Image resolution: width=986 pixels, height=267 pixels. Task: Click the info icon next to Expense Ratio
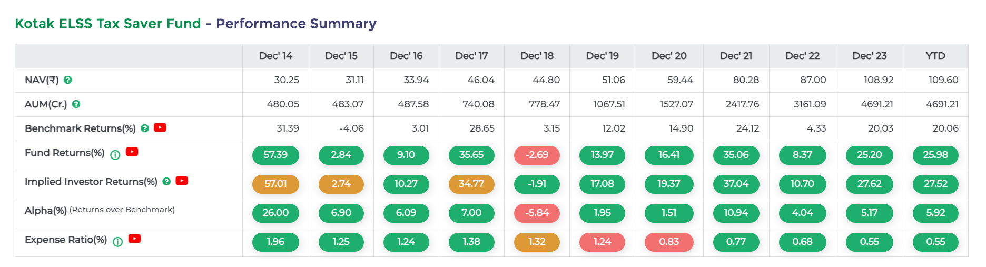tap(118, 242)
